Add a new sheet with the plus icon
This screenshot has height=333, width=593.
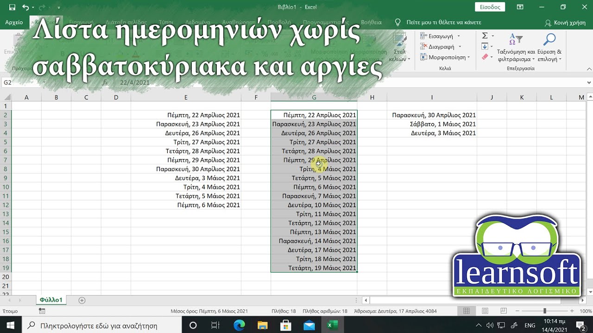tap(82, 300)
